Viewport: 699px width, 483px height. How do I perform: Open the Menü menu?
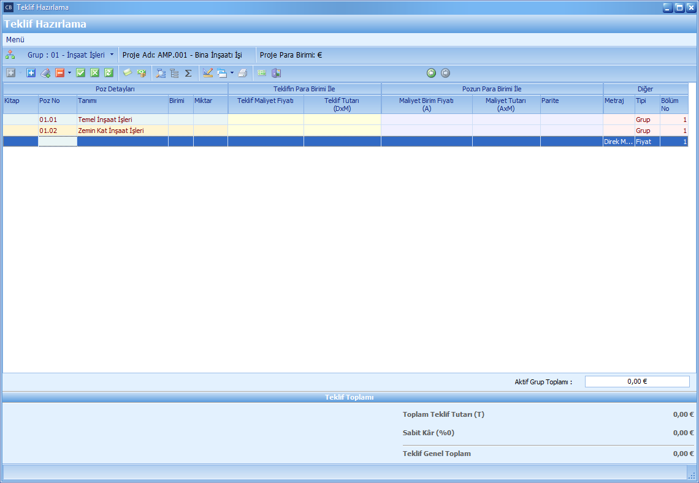pos(15,39)
